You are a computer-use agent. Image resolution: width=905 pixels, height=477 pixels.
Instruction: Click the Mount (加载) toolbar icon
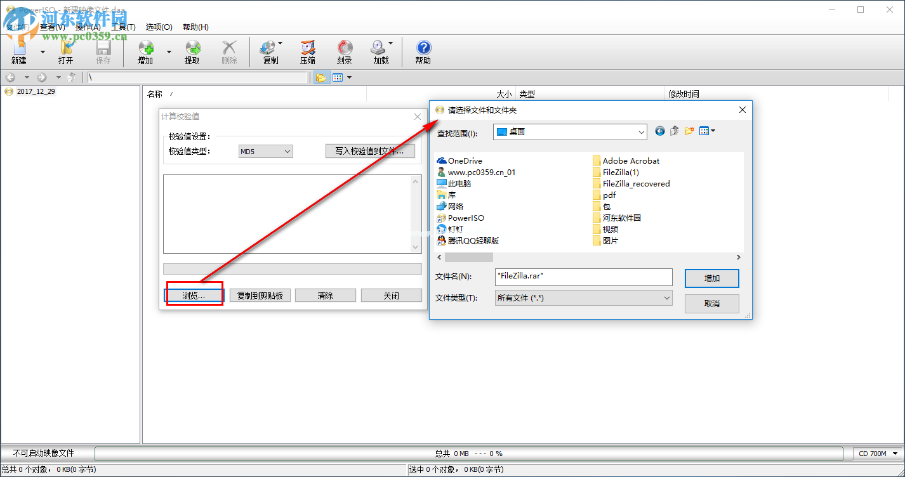(x=381, y=52)
